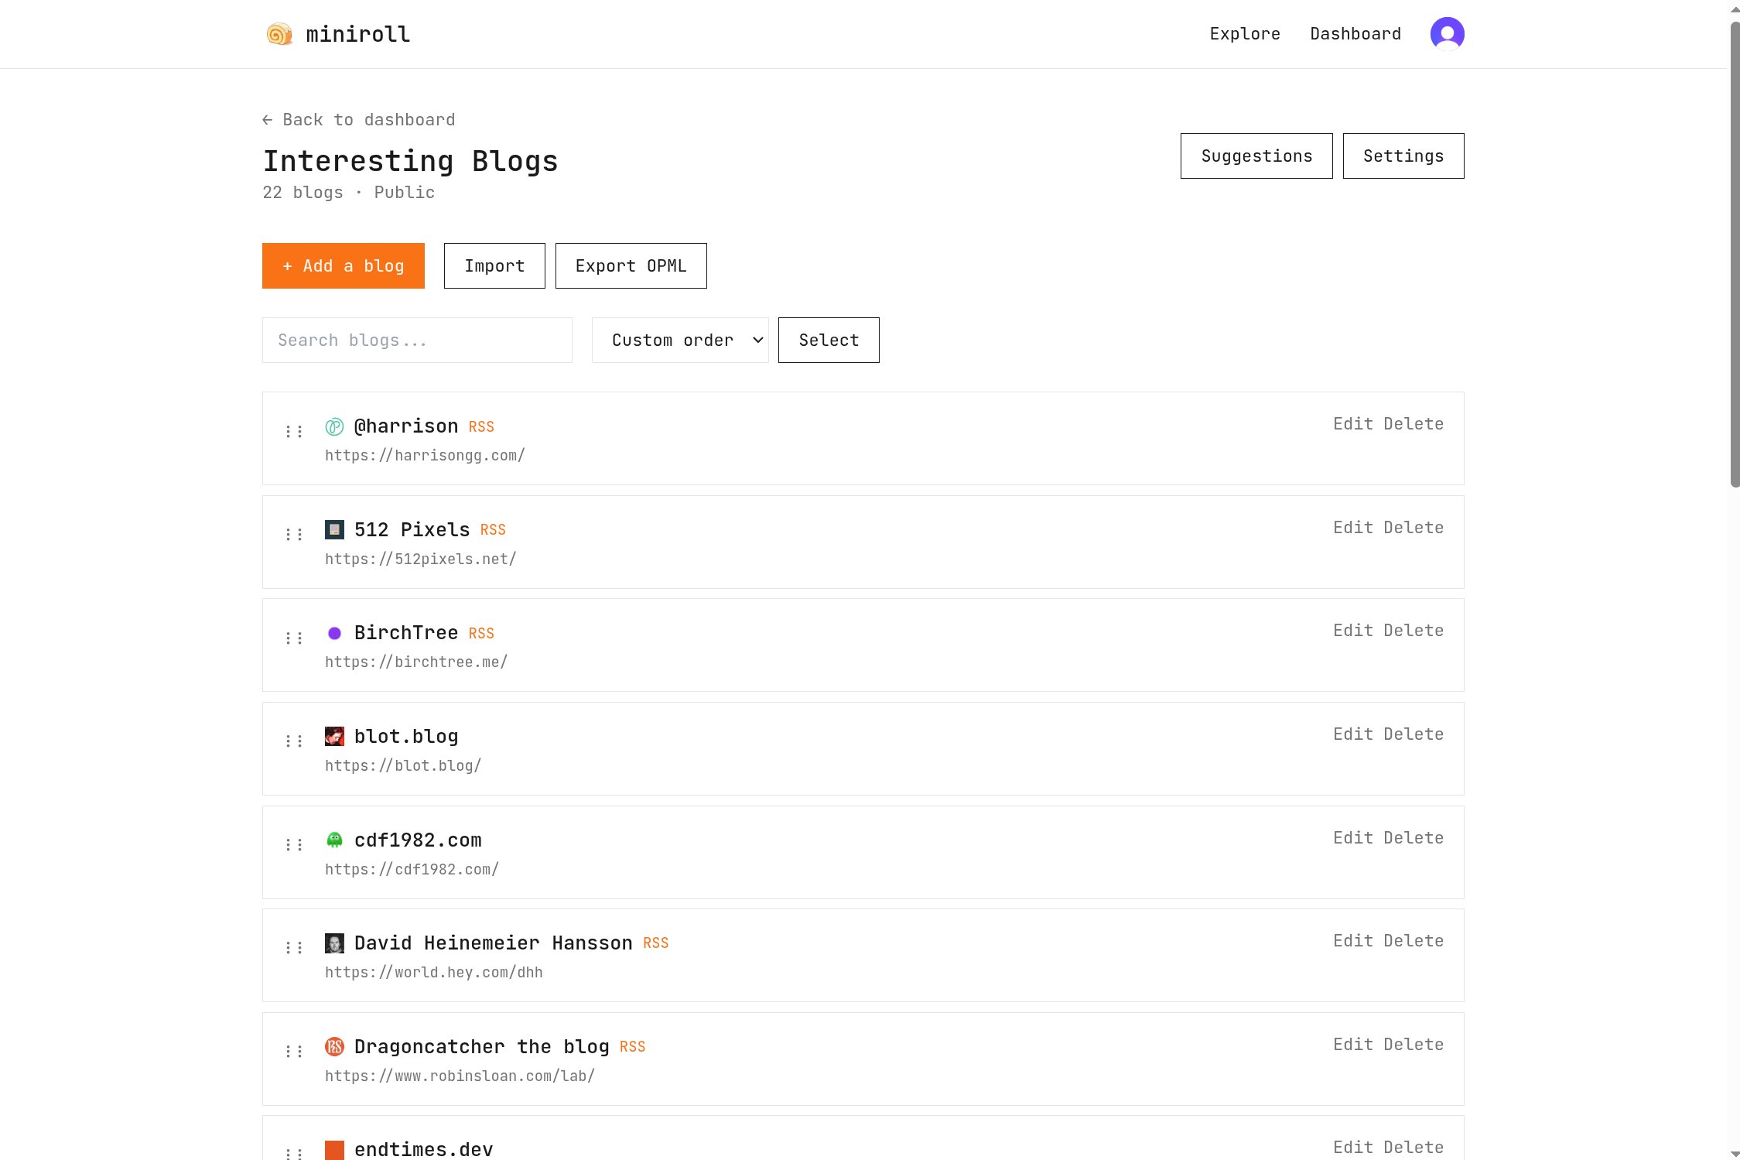
Task: Click the Add a blog button
Action: point(343,265)
